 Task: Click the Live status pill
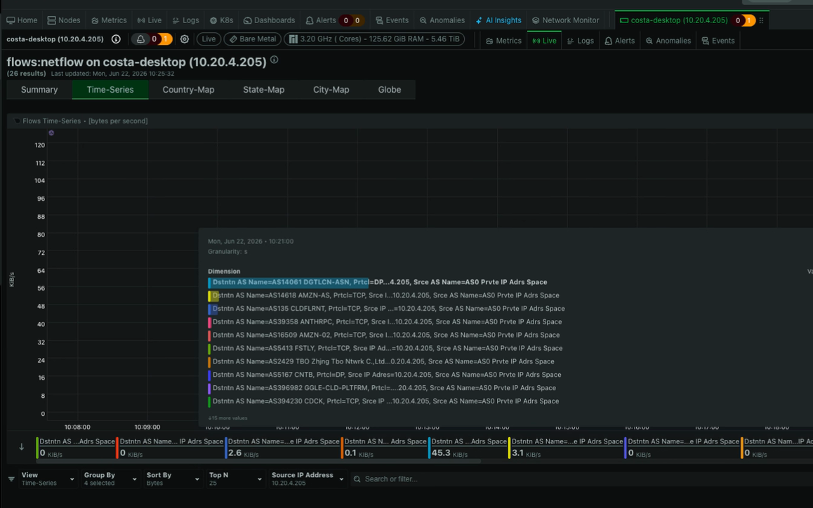tap(209, 39)
